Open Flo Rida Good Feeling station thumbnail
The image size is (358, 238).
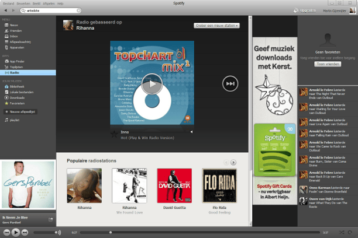(x=219, y=185)
